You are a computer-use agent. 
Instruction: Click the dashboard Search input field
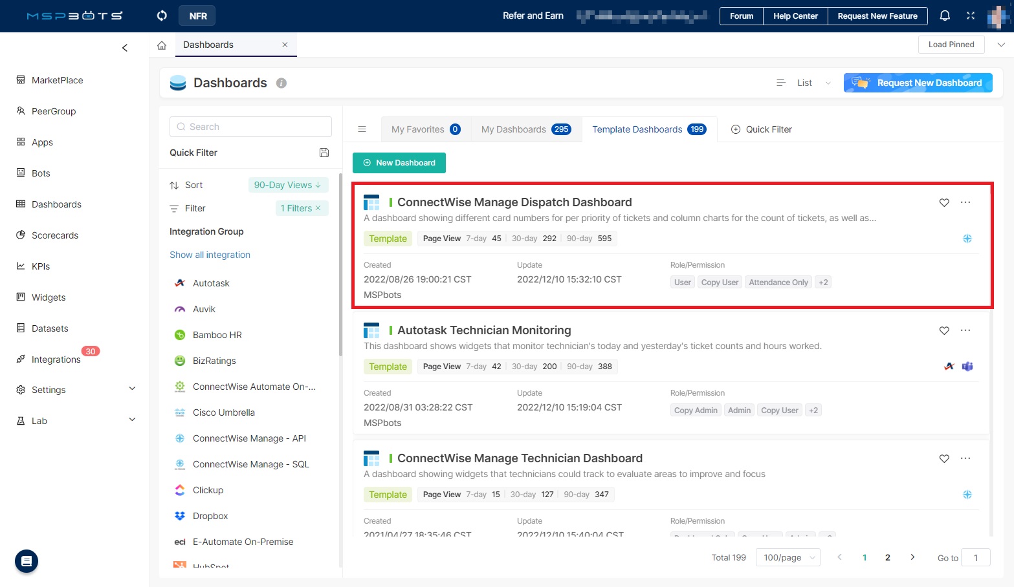(251, 127)
